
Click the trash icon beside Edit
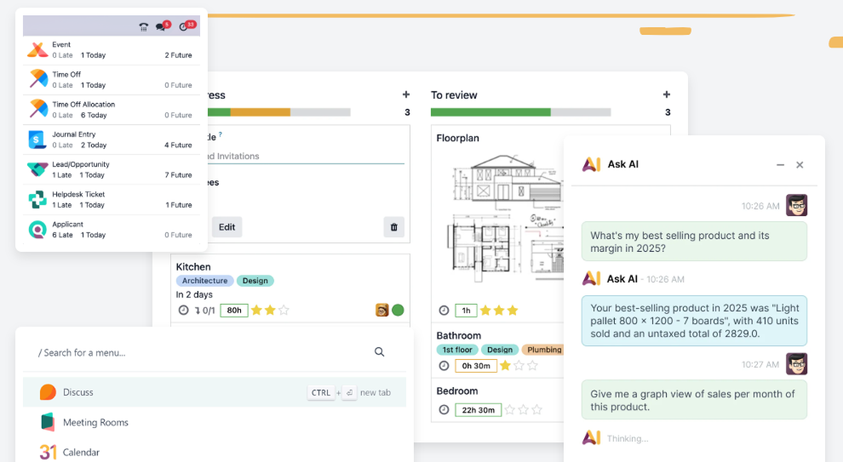point(393,227)
